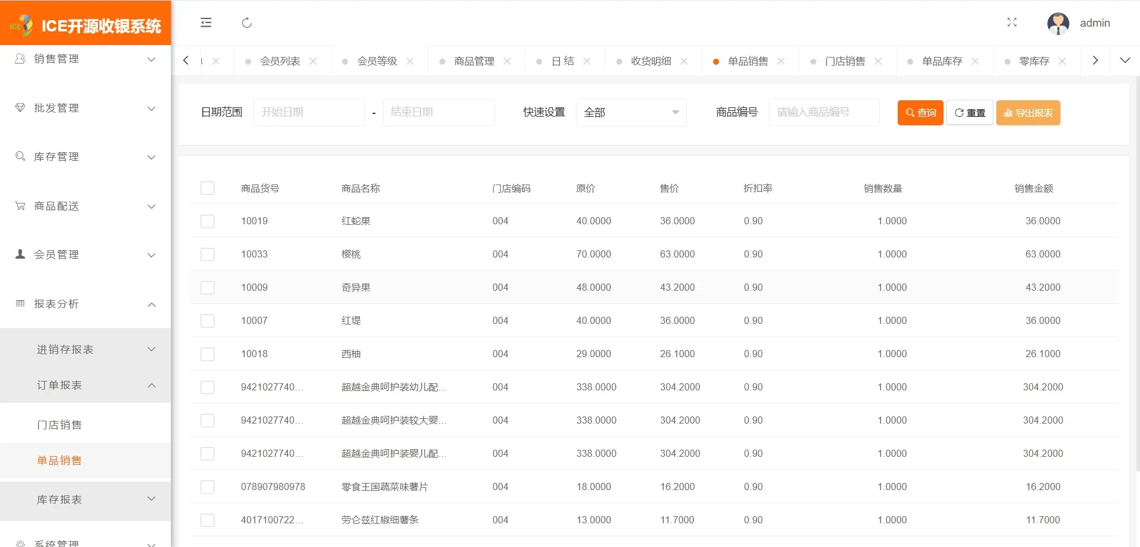The height and width of the screenshot is (547, 1140).
Task: Click the 报表分析 table icon
Action: tap(20, 303)
